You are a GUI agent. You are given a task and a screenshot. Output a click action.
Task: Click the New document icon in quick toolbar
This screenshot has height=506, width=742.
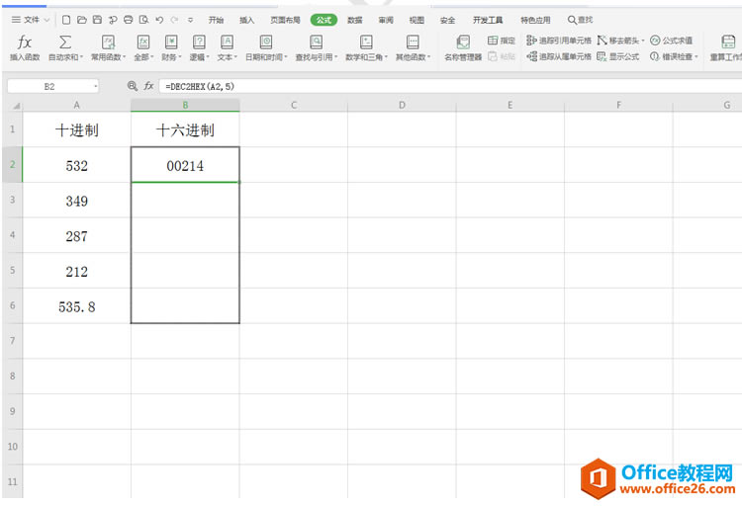tap(66, 20)
